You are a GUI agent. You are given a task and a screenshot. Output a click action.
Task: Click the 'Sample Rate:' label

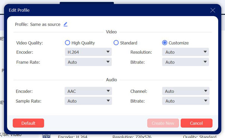pos(28,101)
